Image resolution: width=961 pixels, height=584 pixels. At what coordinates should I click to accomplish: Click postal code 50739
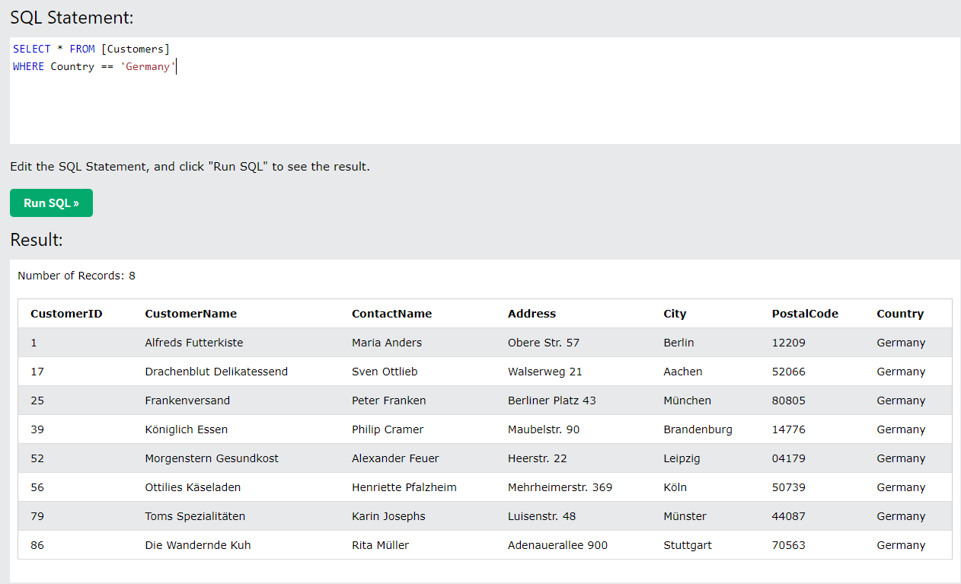788,487
